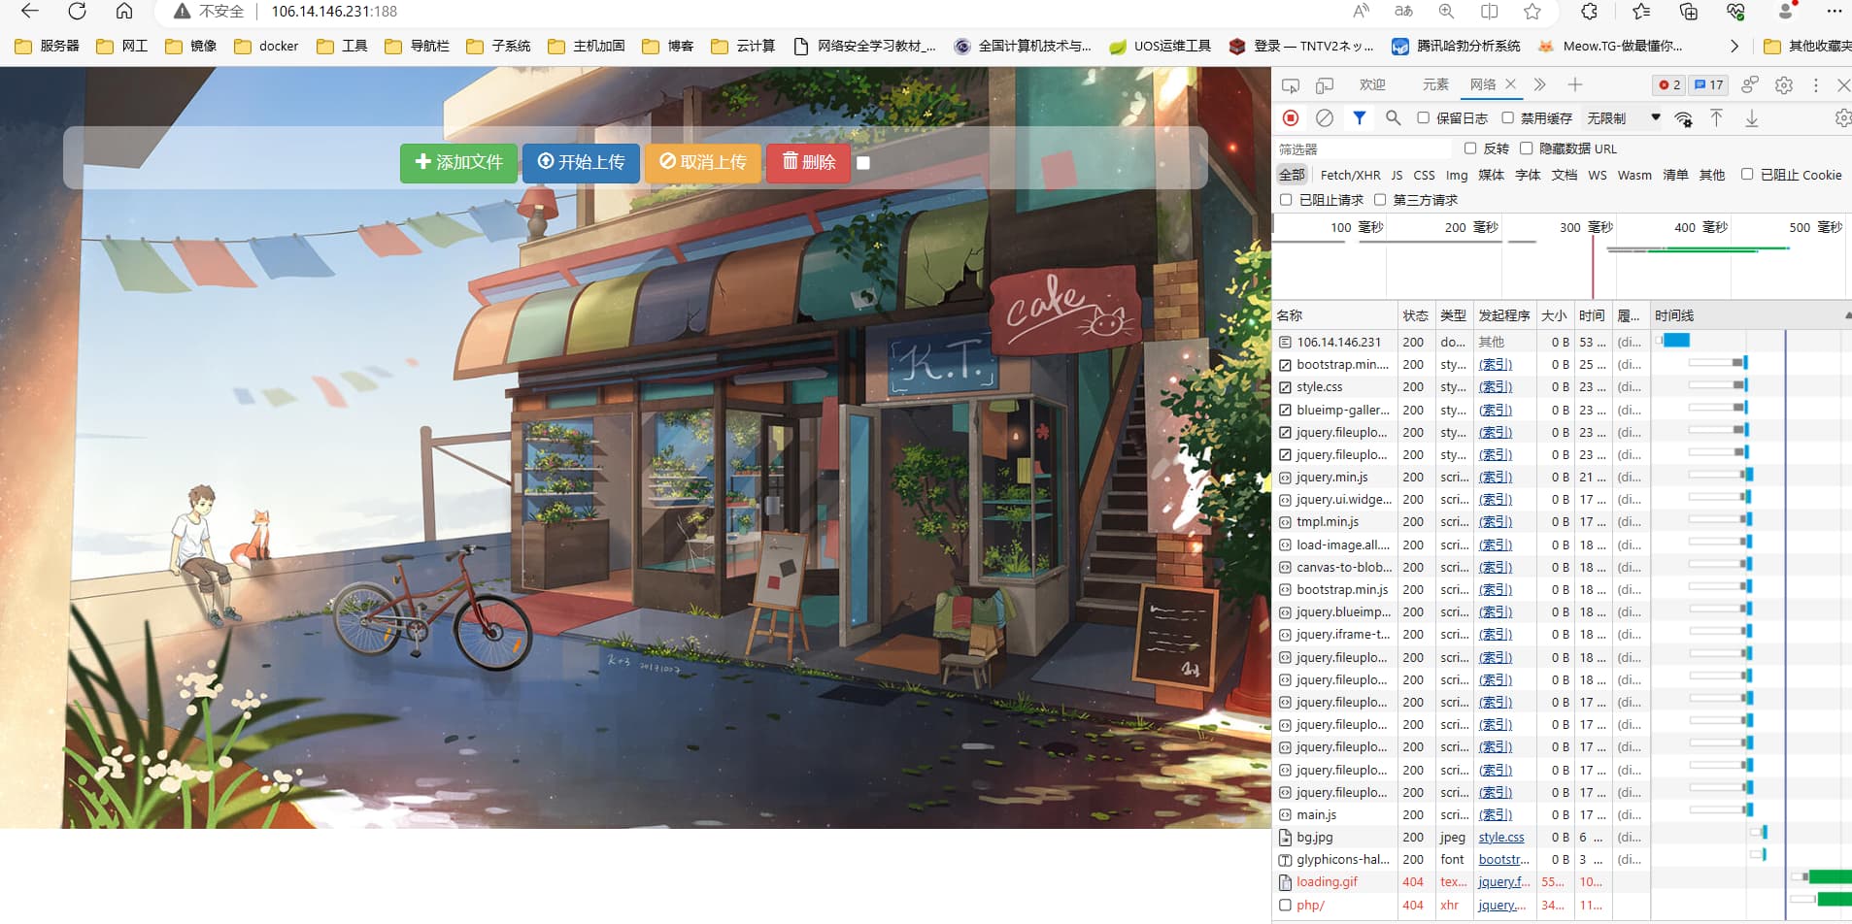Filter requests by 字体 type
This screenshot has height=924, width=1852.
[x=1528, y=175]
